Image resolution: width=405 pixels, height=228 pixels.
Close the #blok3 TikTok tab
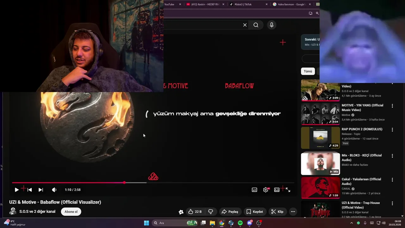click(x=266, y=4)
